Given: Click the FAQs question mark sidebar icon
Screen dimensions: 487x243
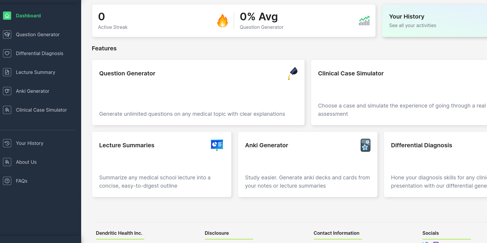Looking at the screenshot, I should 7,181.
